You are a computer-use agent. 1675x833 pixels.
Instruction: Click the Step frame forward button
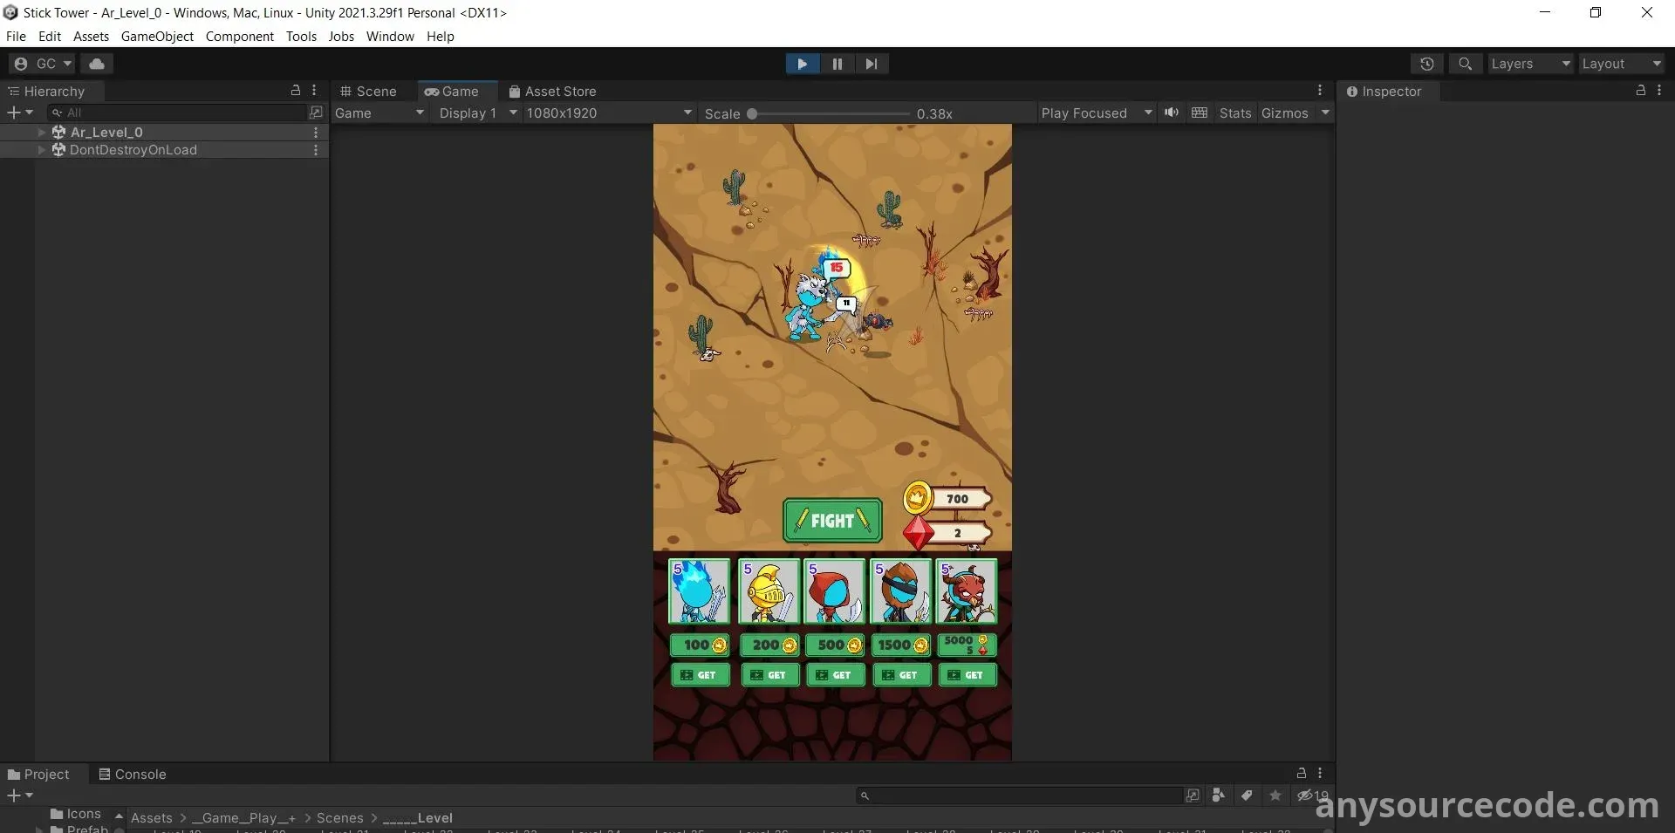(871, 64)
